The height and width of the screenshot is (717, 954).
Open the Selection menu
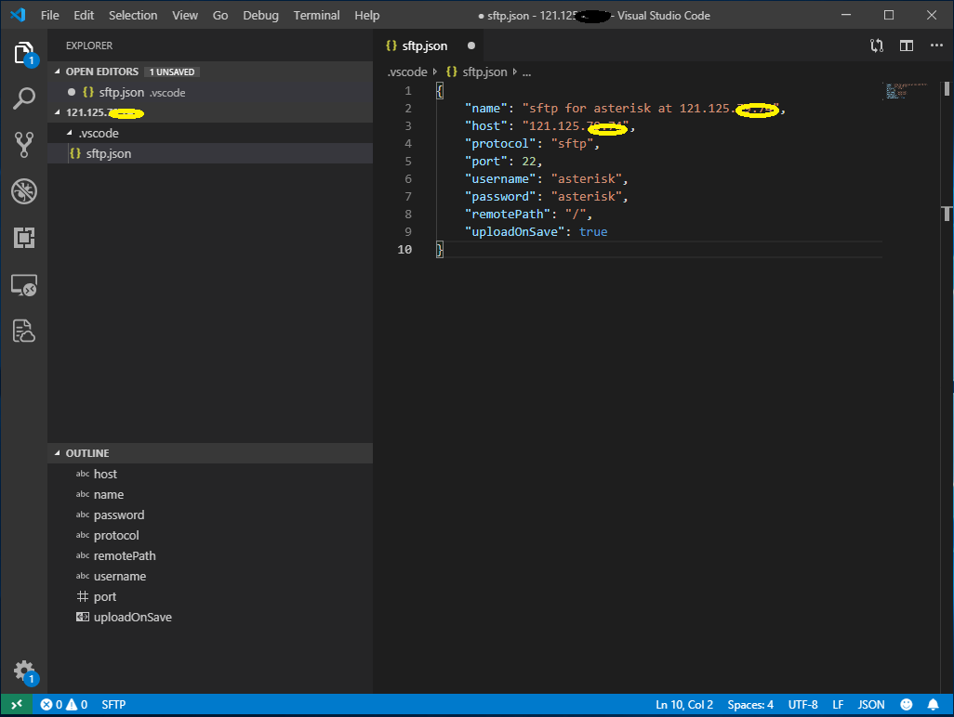point(133,15)
